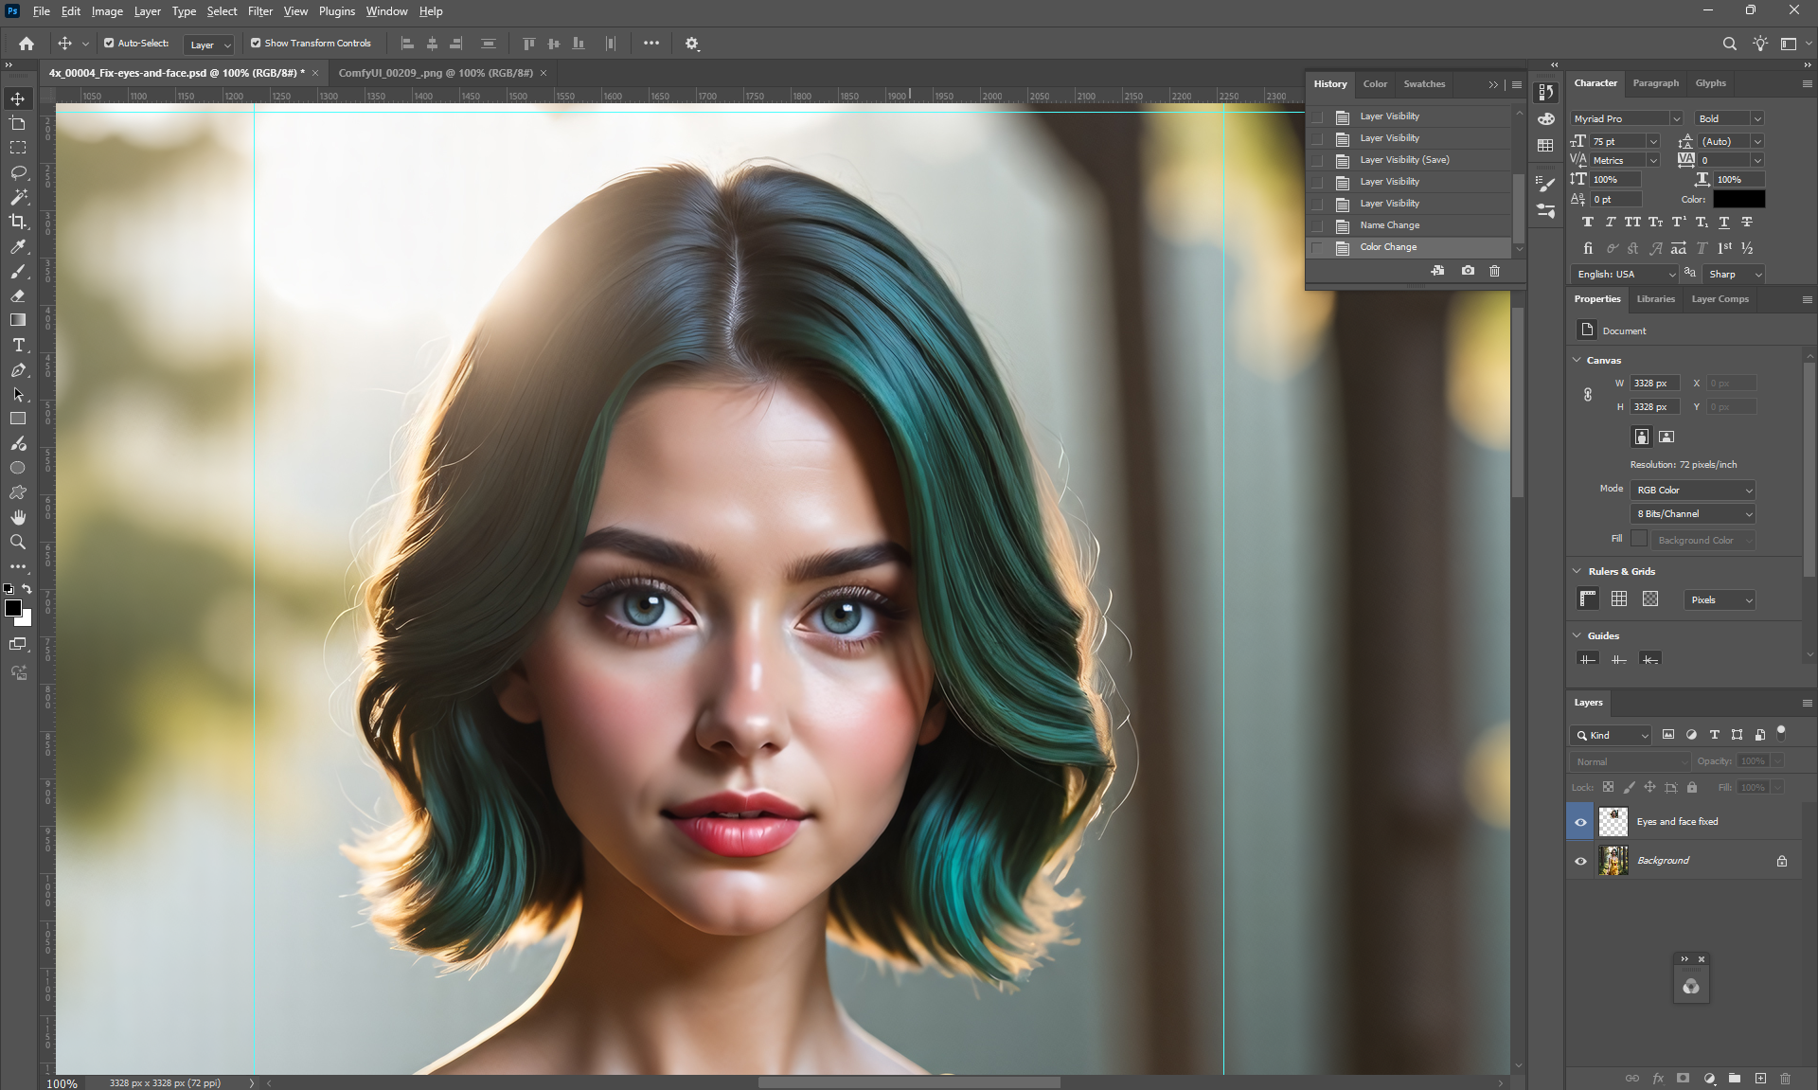The height and width of the screenshot is (1090, 1818).
Task: Click the black text Color swatch
Action: (x=1738, y=199)
